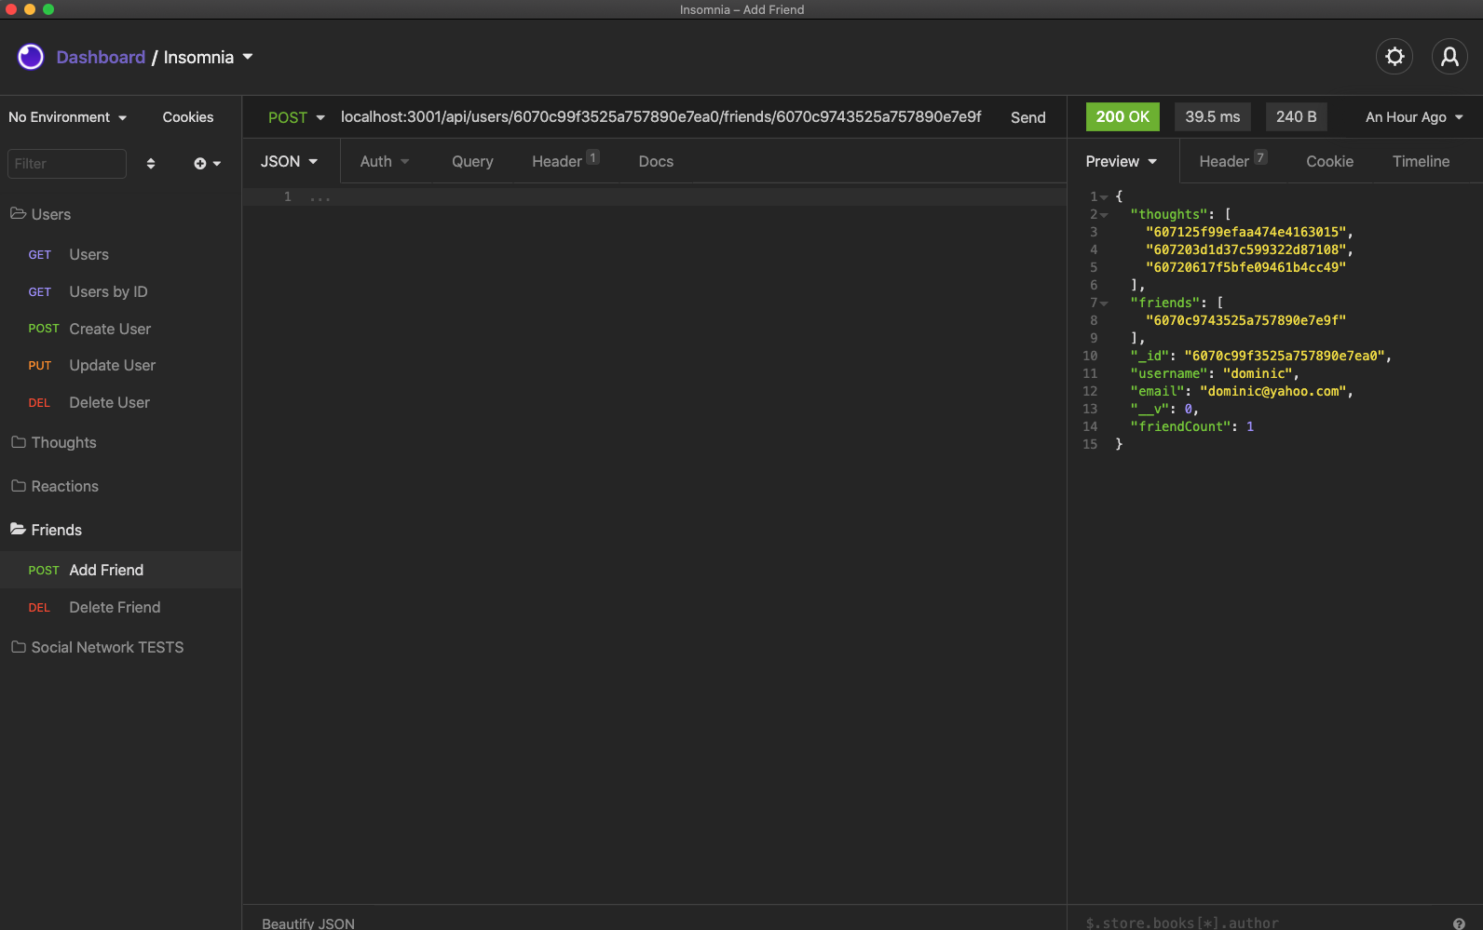Screen dimensions: 1483x930
Task: Open the An Hour Ago history dropdown
Action: (x=1414, y=117)
